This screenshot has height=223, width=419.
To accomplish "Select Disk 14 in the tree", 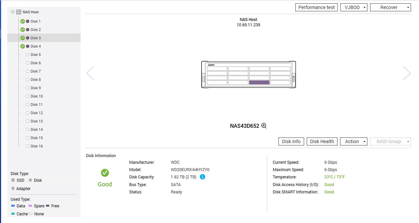I will (37, 129).
